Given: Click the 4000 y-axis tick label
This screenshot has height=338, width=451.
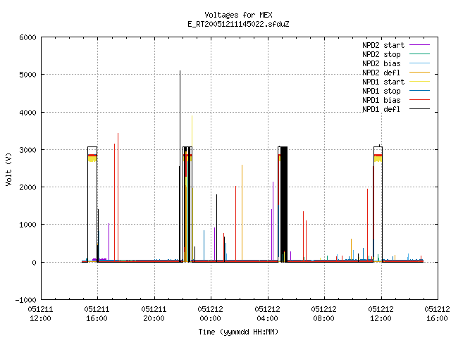Looking at the screenshot, I should pos(28,113).
